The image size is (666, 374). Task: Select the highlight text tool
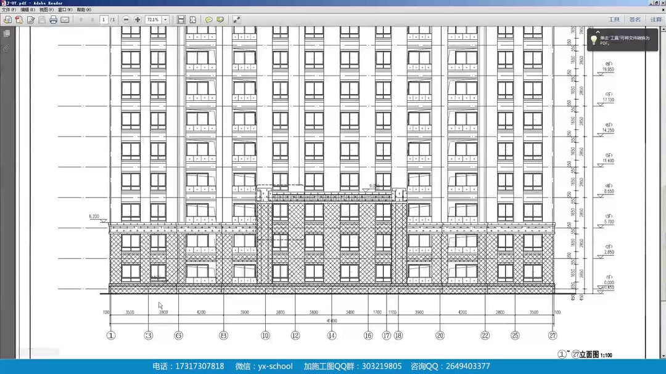pyautogui.click(x=221, y=19)
